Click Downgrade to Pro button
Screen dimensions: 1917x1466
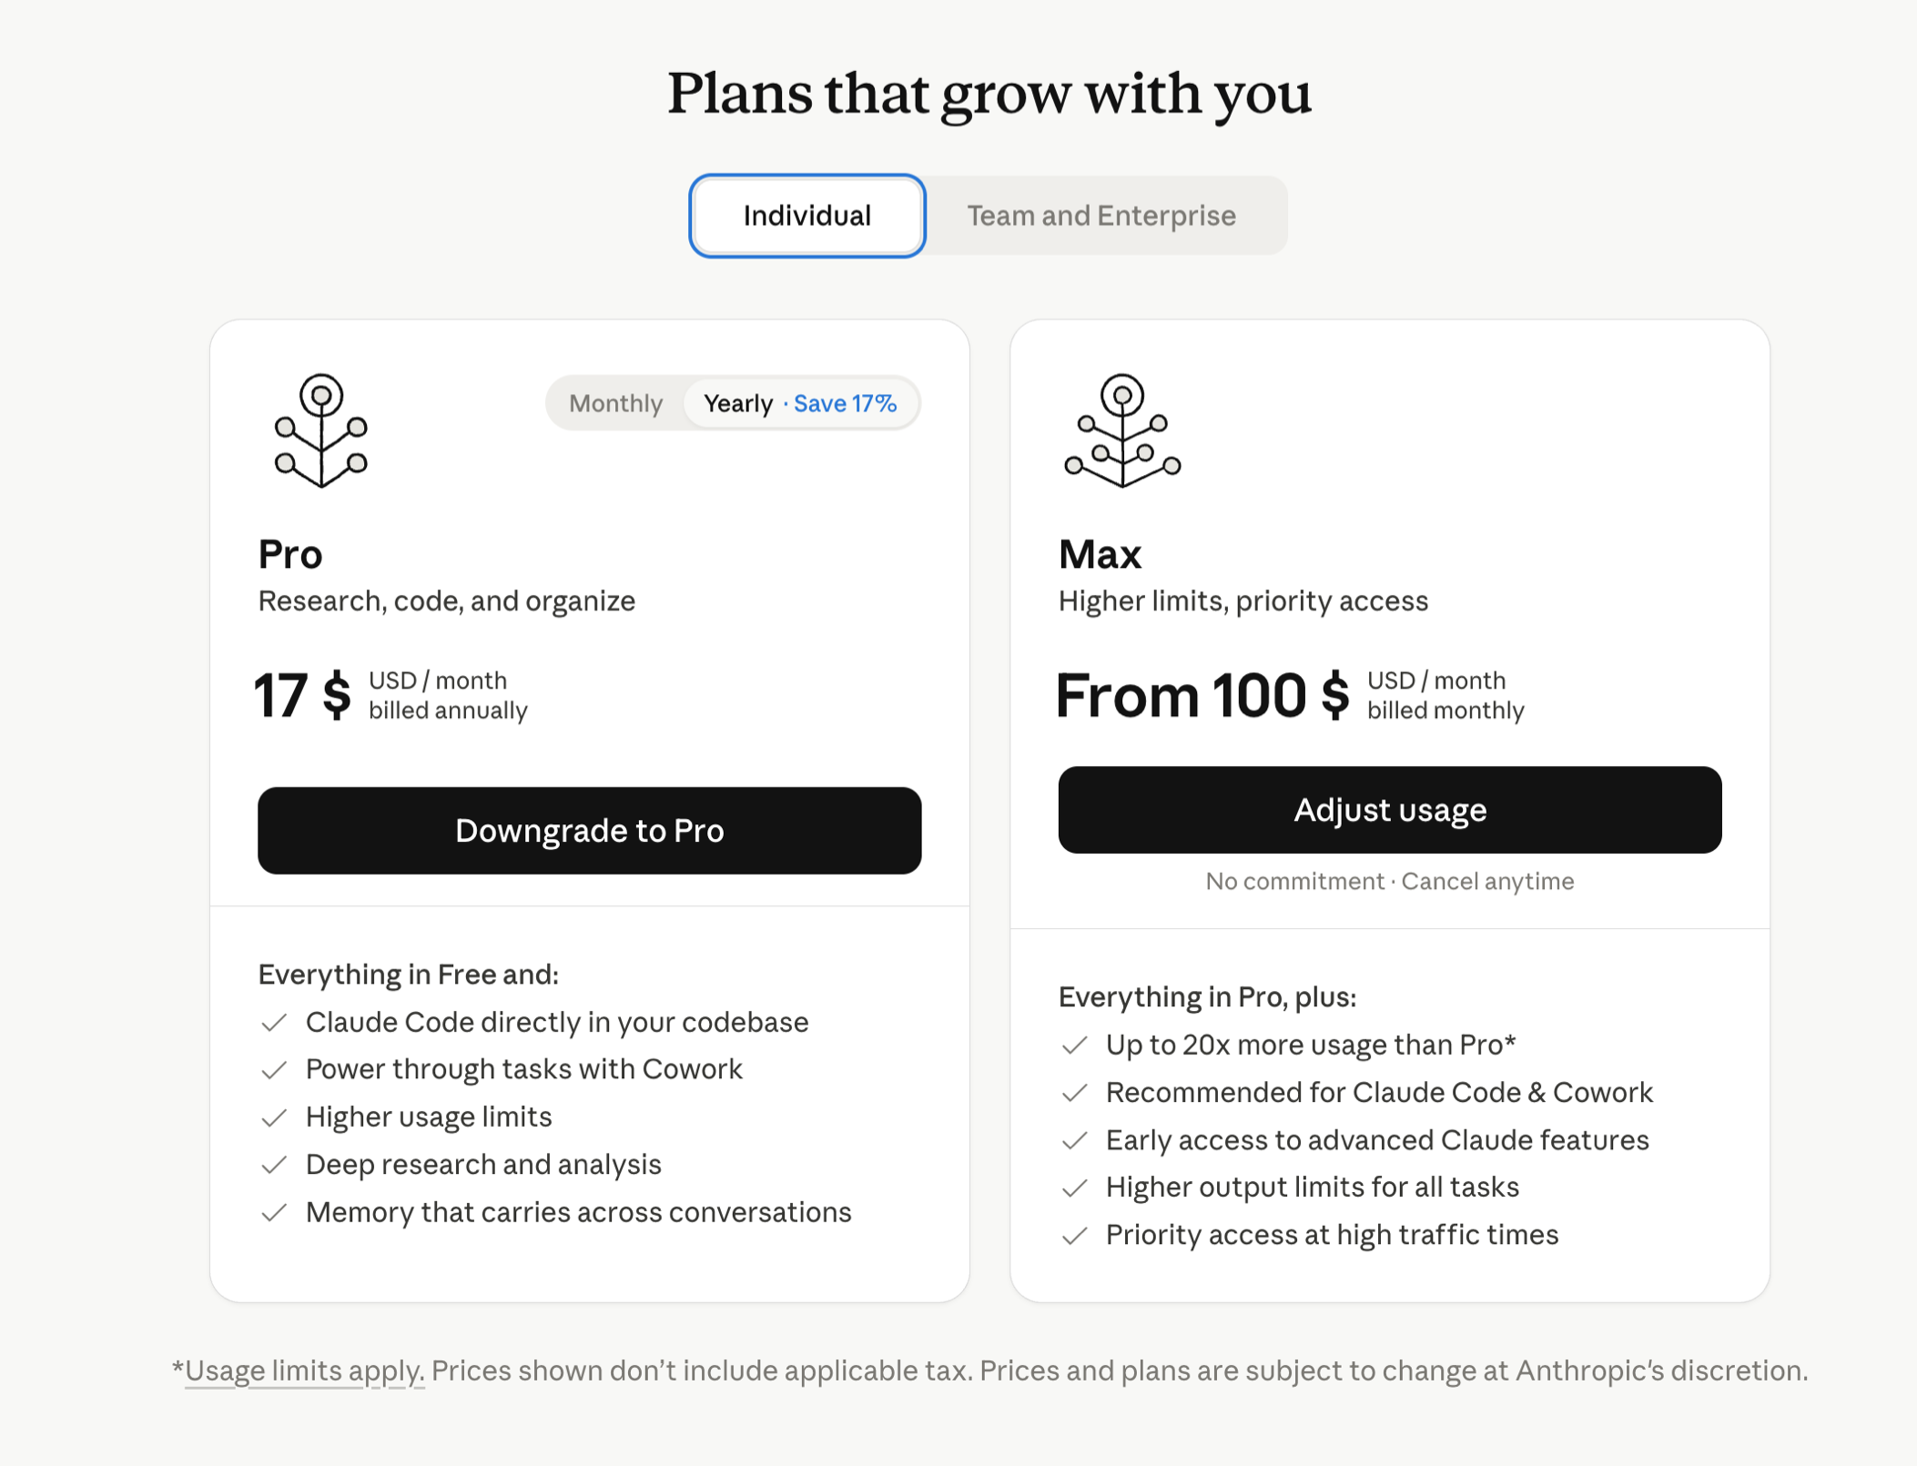(590, 831)
